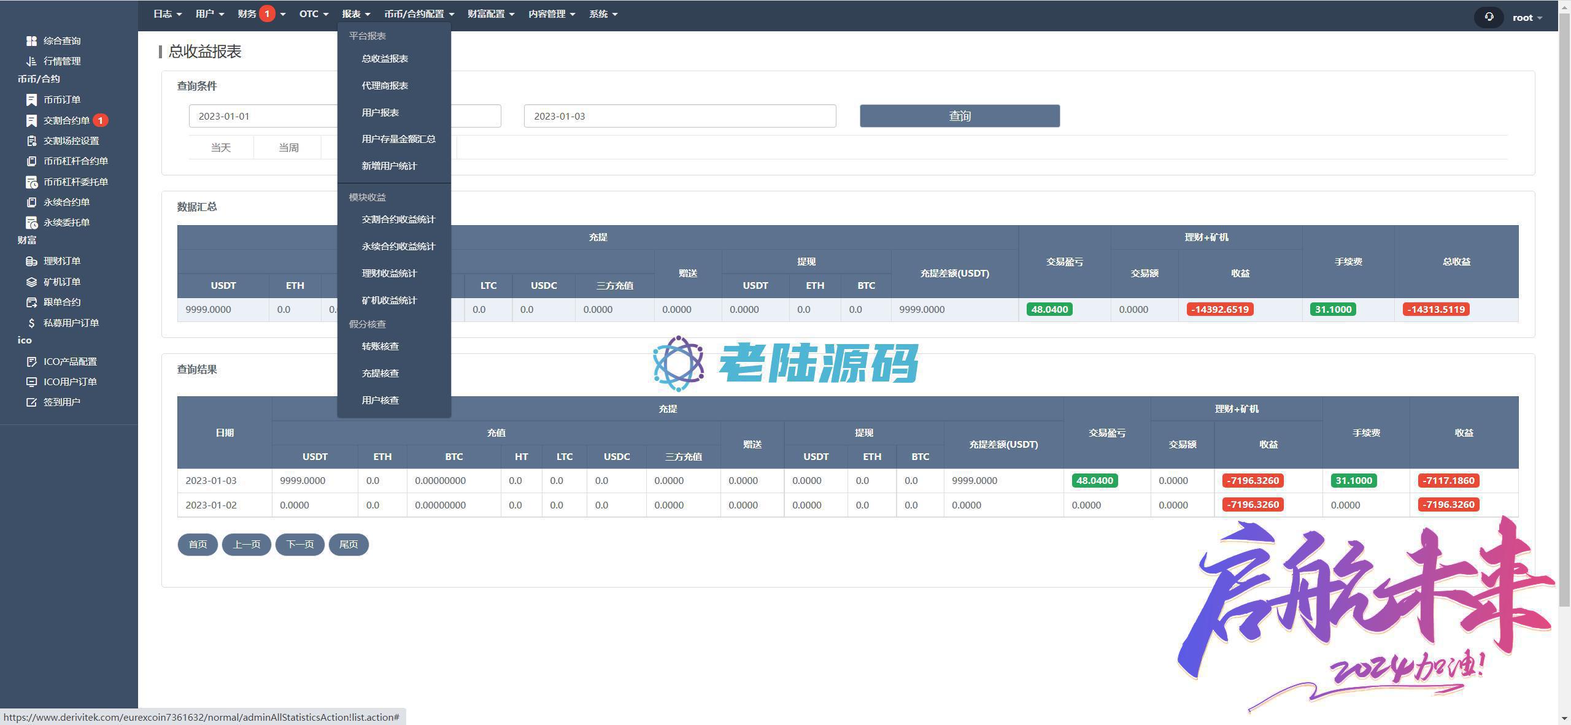1571x725 pixels.
Task: Click the 币币杠杆委托单 calendar icon
Action: [x=31, y=182]
